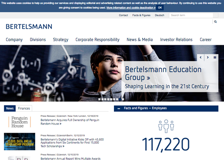Open Facts & Figures top link

(x=141, y=15)
